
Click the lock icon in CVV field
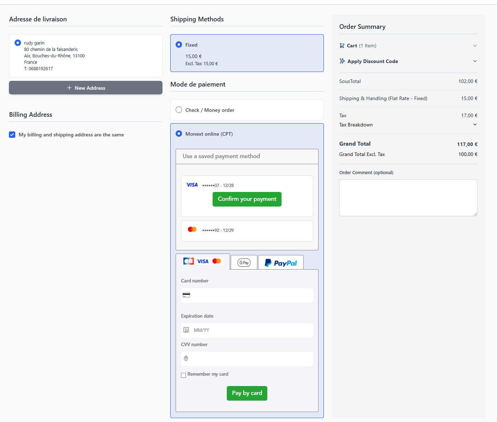click(186, 358)
